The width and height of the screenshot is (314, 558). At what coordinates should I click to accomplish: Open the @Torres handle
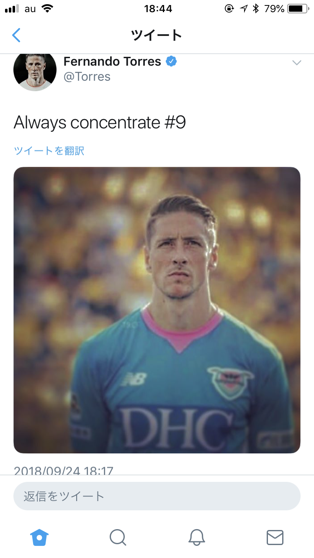pyautogui.click(x=87, y=77)
